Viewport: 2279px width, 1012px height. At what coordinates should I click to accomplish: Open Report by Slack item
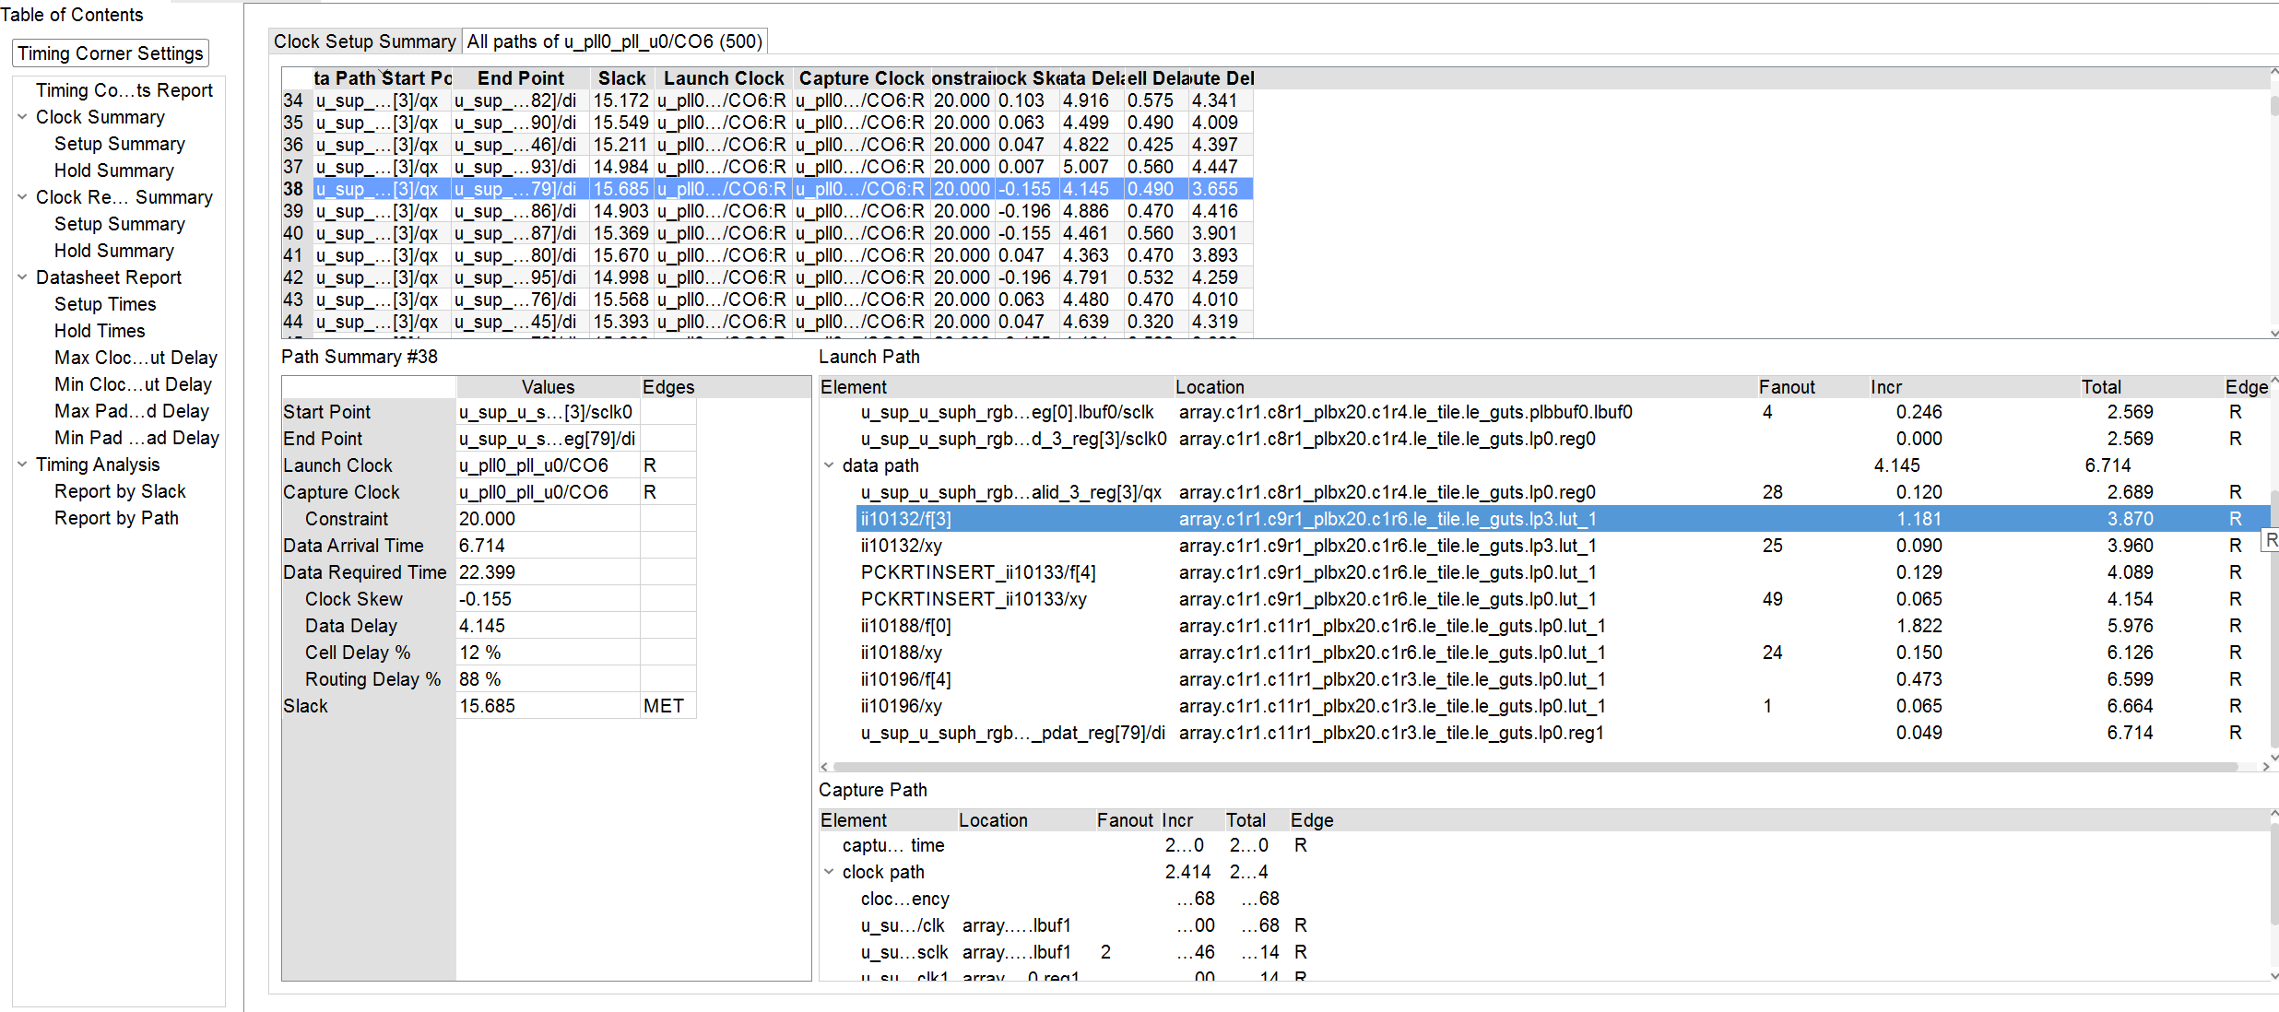(x=120, y=491)
